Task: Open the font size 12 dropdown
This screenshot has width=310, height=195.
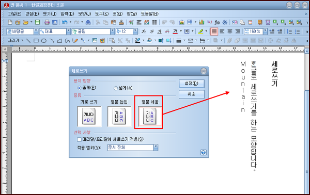Action: pos(135,31)
